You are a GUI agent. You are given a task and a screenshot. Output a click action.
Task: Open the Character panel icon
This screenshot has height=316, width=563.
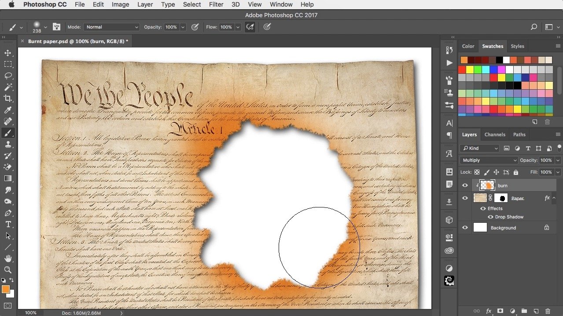coord(449,123)
